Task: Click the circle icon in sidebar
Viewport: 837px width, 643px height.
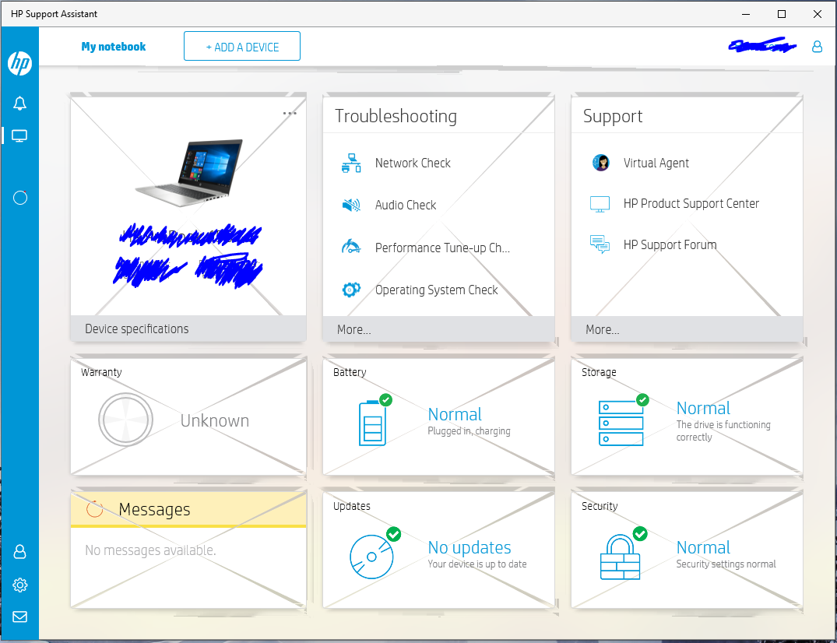Action: 19,198
